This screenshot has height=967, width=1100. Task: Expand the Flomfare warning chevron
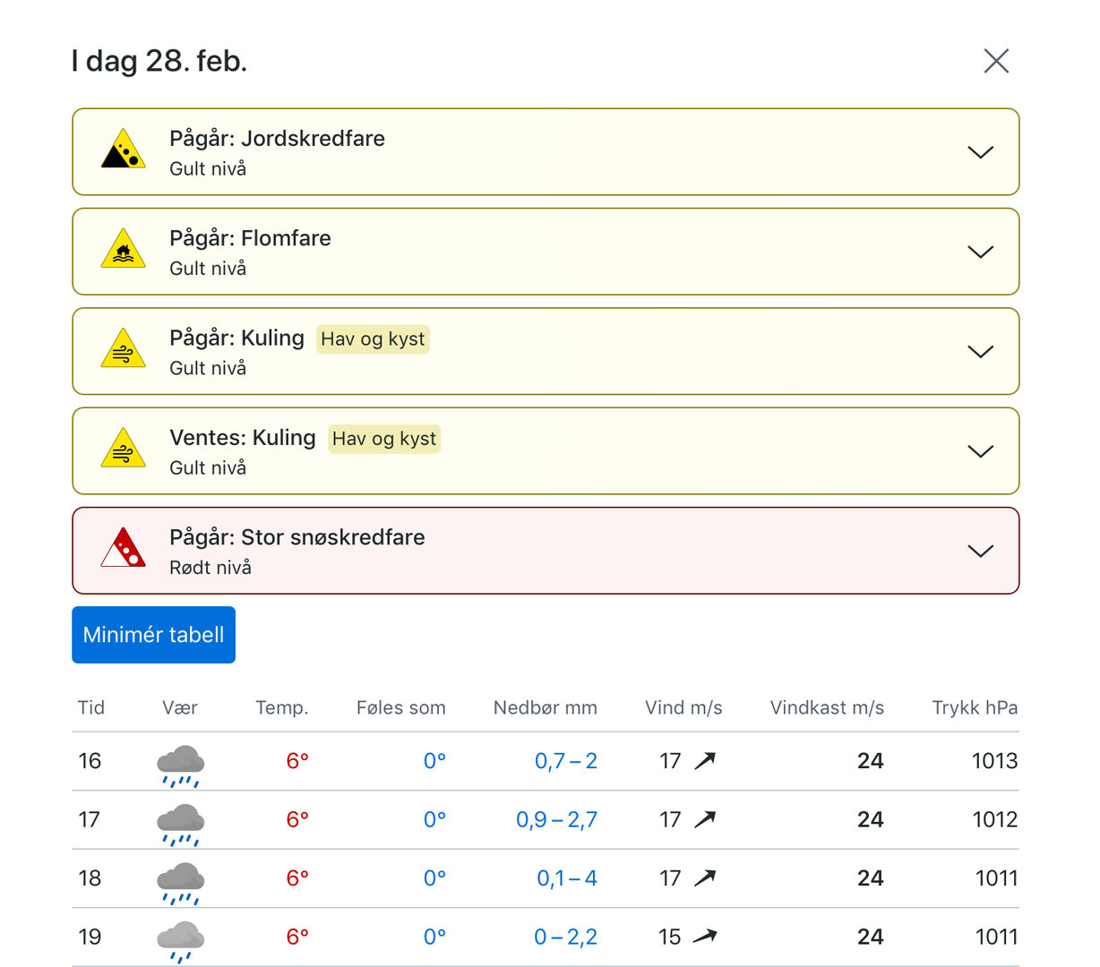(980, 252)
